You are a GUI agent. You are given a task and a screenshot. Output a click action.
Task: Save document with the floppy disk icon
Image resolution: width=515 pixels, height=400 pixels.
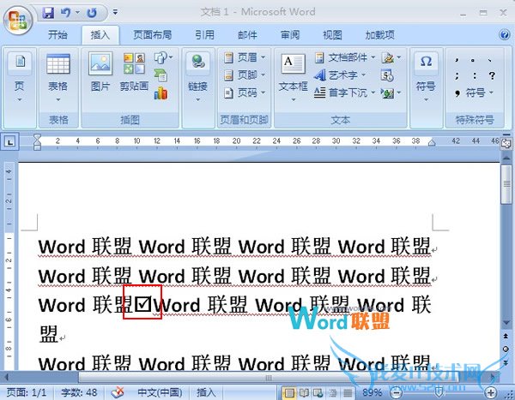coord(48,13)
